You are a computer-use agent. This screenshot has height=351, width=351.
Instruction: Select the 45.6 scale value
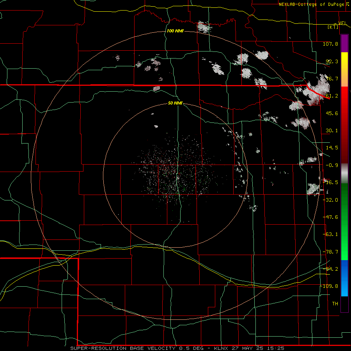[332, 113]
